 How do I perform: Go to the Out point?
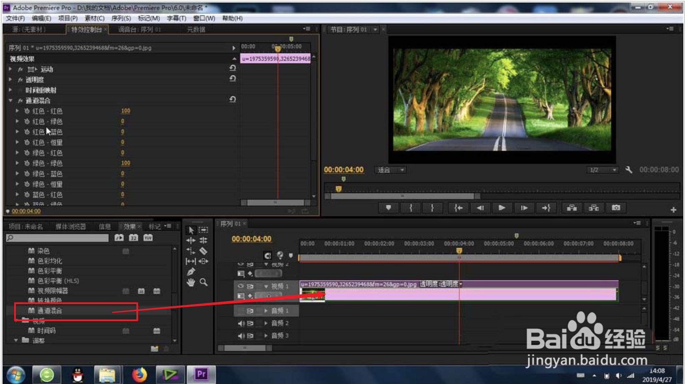[x=546, y=207]
